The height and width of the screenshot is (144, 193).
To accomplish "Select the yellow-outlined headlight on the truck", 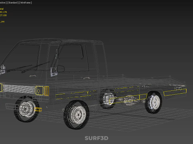I will click(x=39, y=91).
